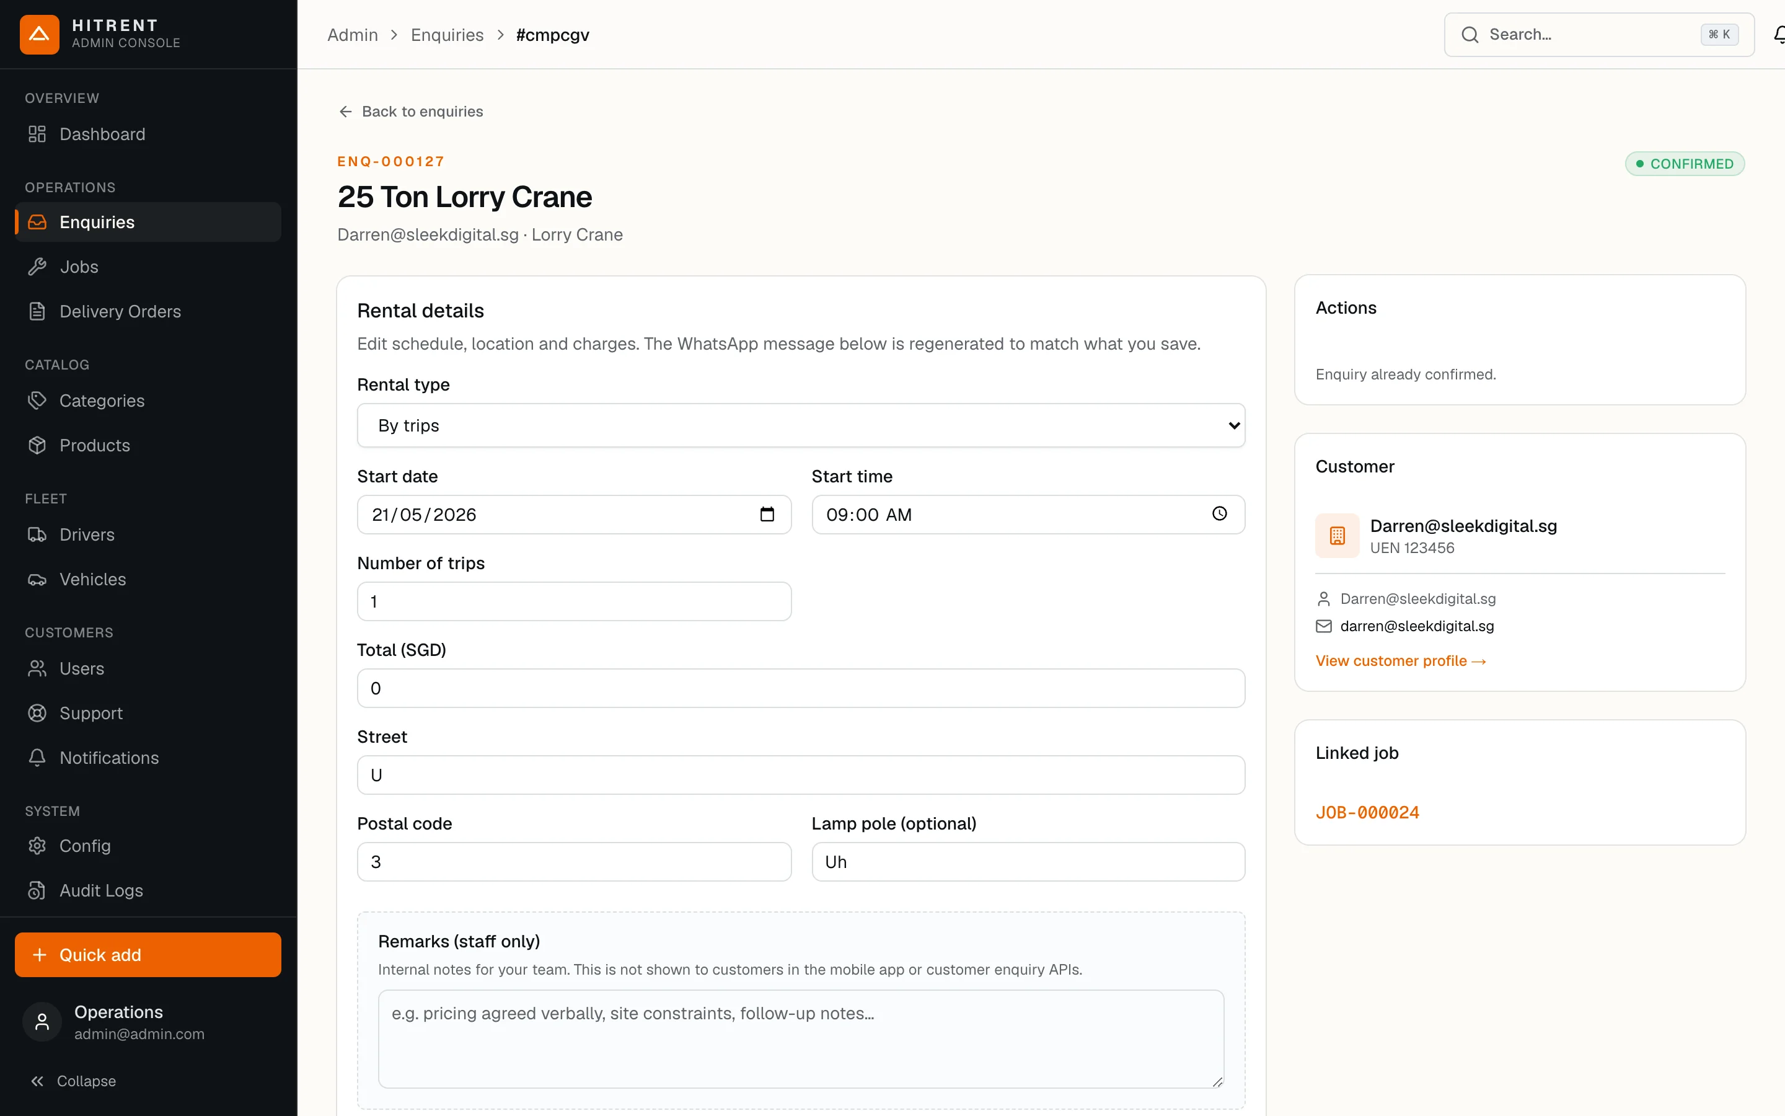
Task: Click the Jobs wrench icon
Action: [37, 267]
